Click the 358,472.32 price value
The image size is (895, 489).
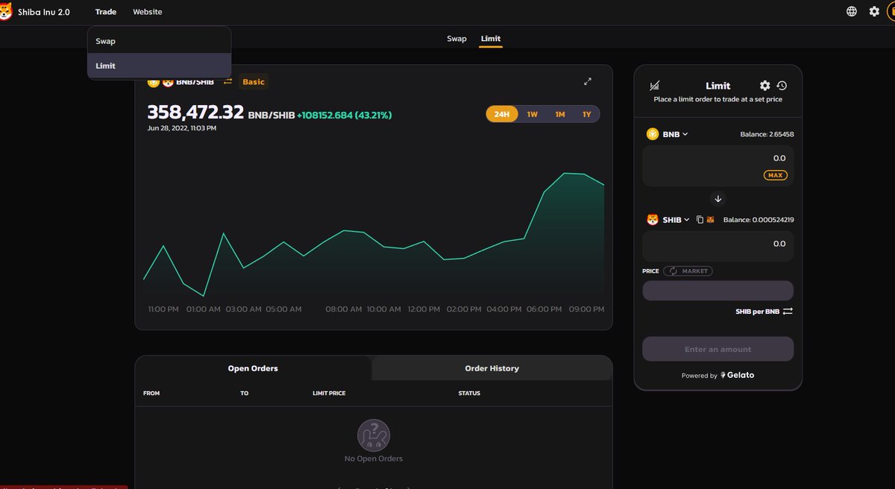click(x=195, y=113)
